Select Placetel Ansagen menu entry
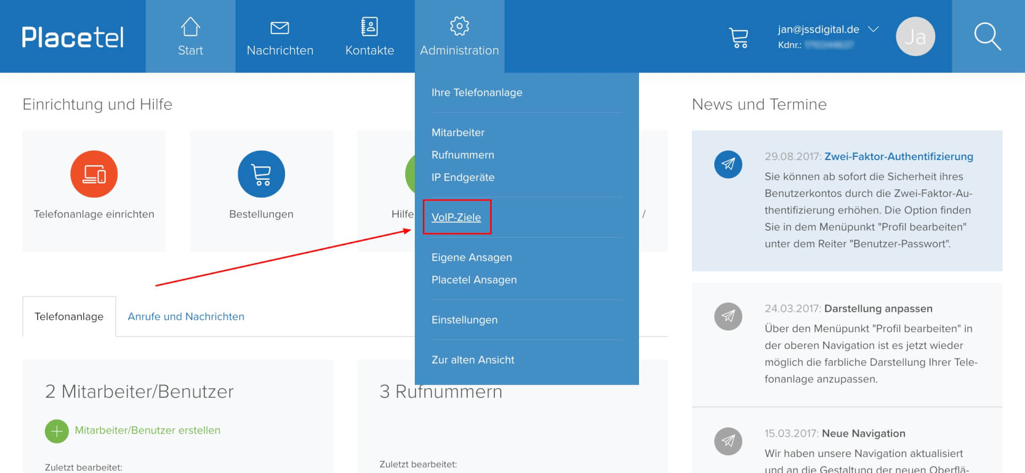Screen dimensions: 1025x473 [474, 279]
